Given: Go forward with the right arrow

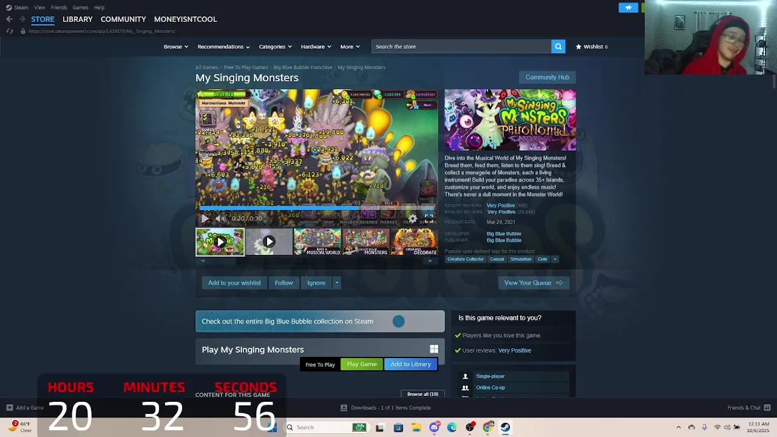Looking at the screenshot, I should pos(22,19).
